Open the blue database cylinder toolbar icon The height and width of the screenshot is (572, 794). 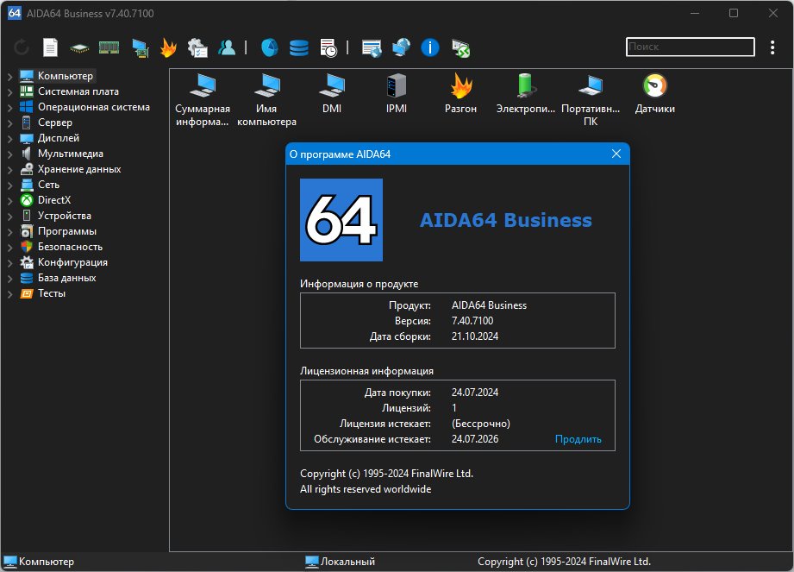(x=299, y=47)
